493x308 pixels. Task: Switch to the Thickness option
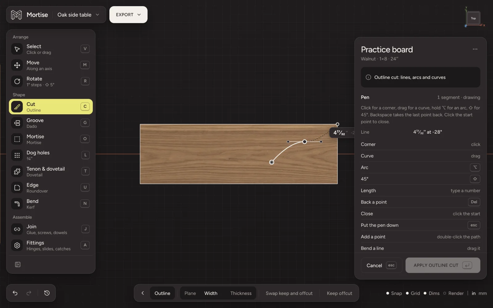click(x=241, y=293)
